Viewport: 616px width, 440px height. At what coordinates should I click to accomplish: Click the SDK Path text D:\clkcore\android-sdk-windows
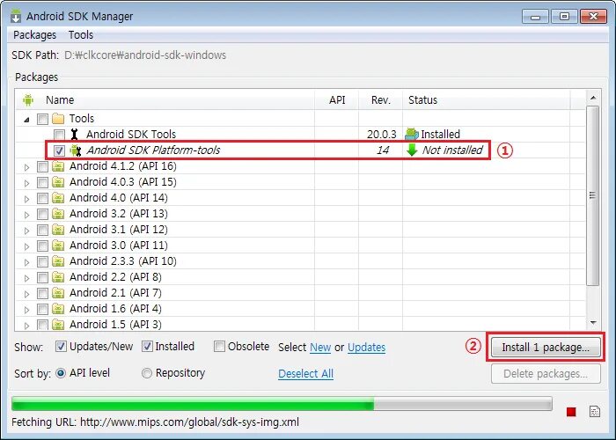tap(145, 55)
